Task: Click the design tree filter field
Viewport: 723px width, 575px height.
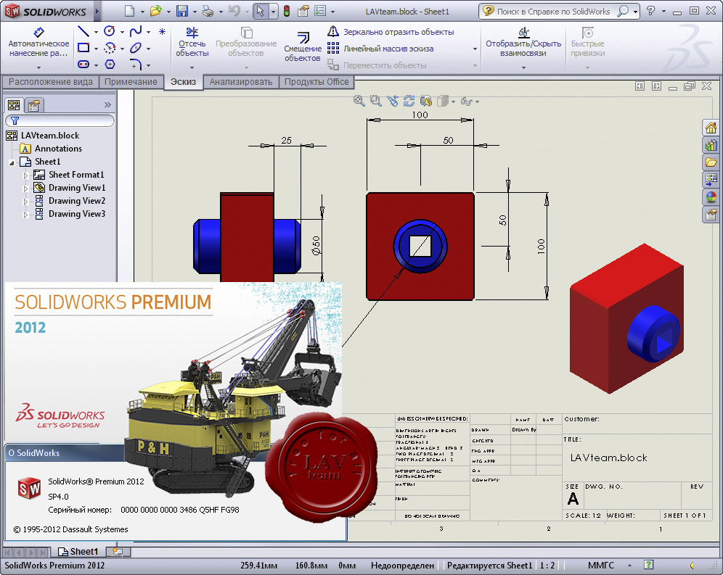Action: click(x=60, y=120)
